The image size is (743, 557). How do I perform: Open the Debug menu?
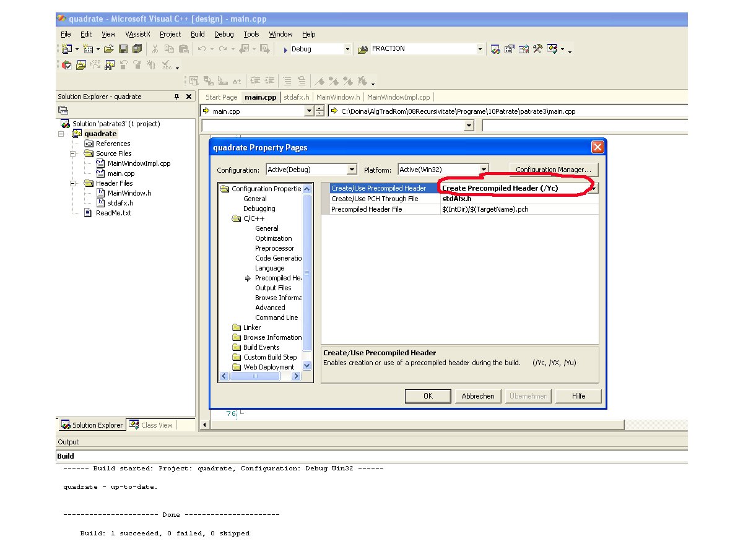224,34
